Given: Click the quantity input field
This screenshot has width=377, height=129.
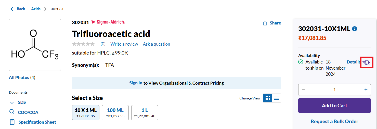Looking at the screenshot, I should [x=334, y=90].
